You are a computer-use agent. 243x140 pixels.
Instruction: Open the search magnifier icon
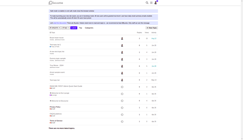click(147, 2)
